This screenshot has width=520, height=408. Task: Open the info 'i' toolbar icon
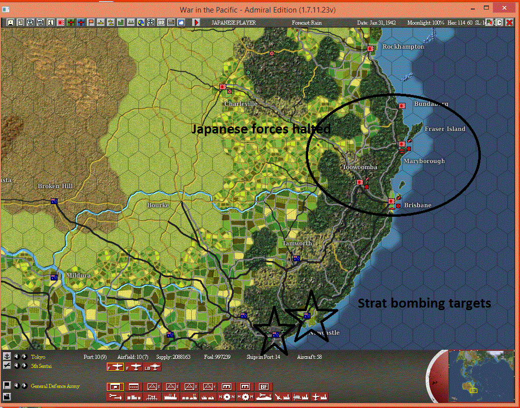coord(50,23)
